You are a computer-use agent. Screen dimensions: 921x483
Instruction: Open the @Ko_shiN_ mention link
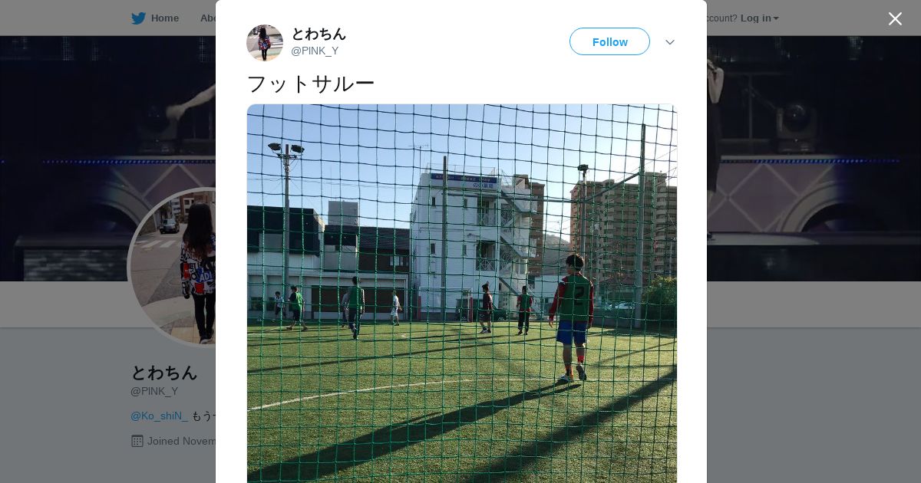pos(159,416)
